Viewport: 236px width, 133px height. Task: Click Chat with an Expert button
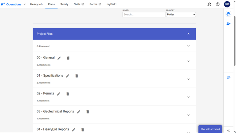click(210, 129)
